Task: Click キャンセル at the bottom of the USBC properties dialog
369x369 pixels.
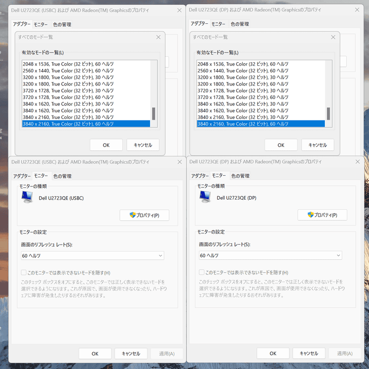Action: tap(131, 353)
